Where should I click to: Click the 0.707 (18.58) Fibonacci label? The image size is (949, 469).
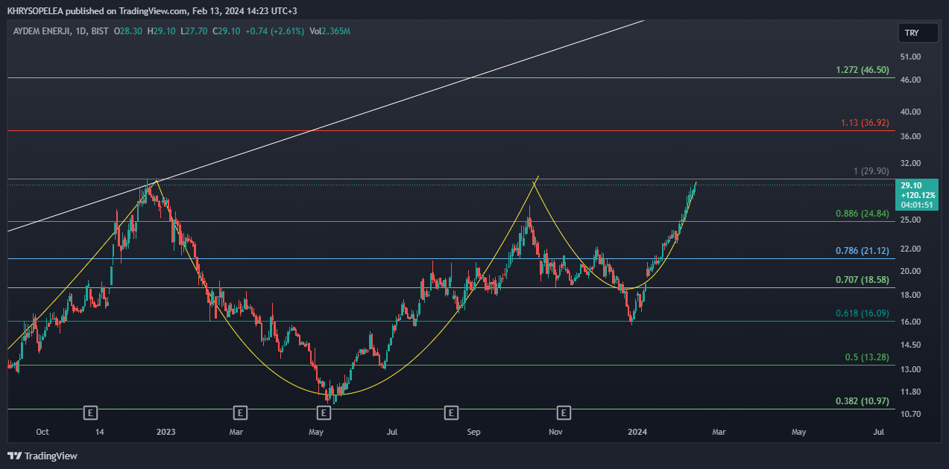point(863,280)
